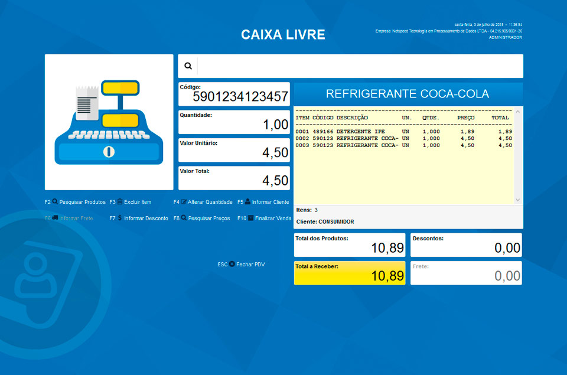Click the yellow Total a Receber box
Image resolution: width=567 pixels, height=375 pixels.
pyautogui.click(x=350, y=273)
